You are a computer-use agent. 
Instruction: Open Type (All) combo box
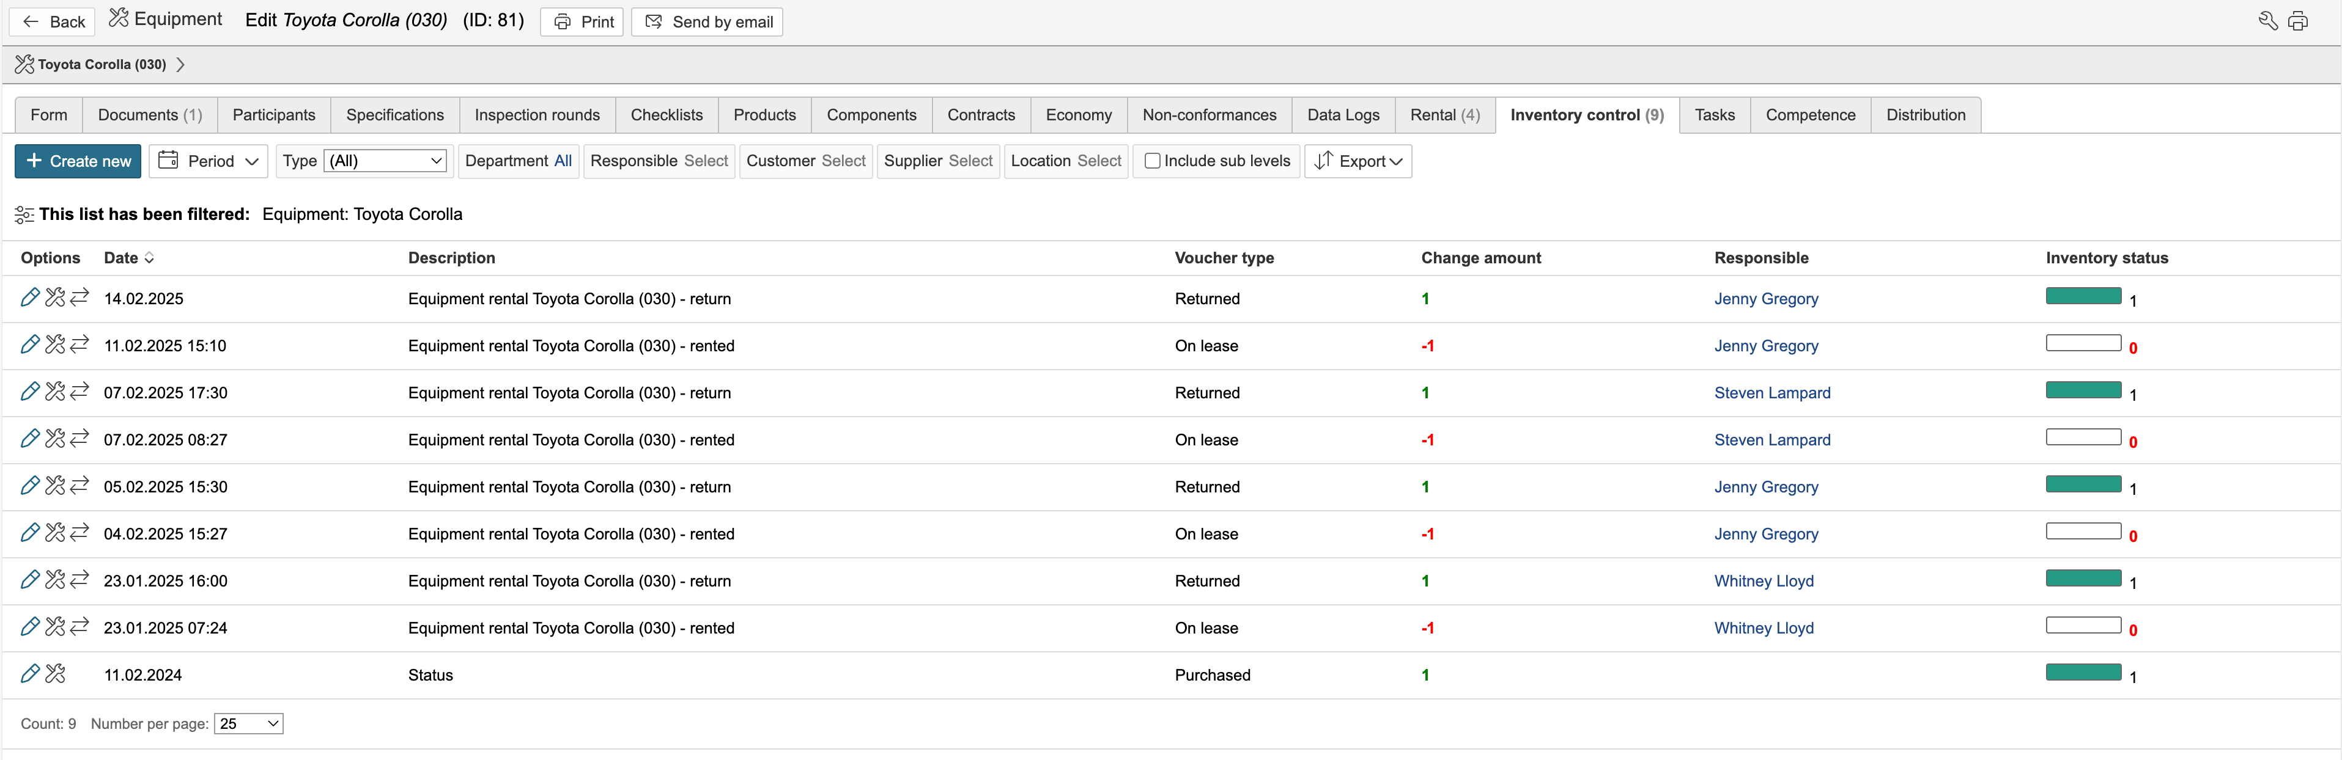point(386,161)
